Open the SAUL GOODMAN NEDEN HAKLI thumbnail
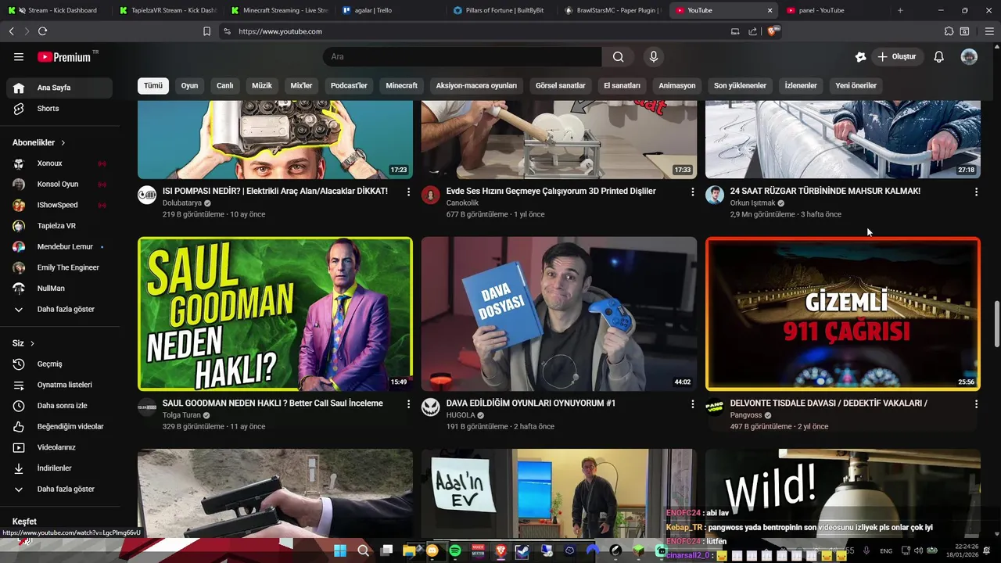The image size is (1001, 563). coord(275,314)
